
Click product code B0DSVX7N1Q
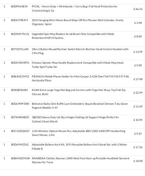coord(20,34)
